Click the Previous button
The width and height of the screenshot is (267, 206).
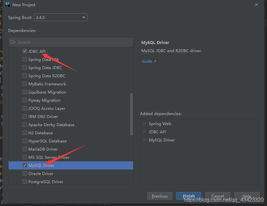click(160, 196)
